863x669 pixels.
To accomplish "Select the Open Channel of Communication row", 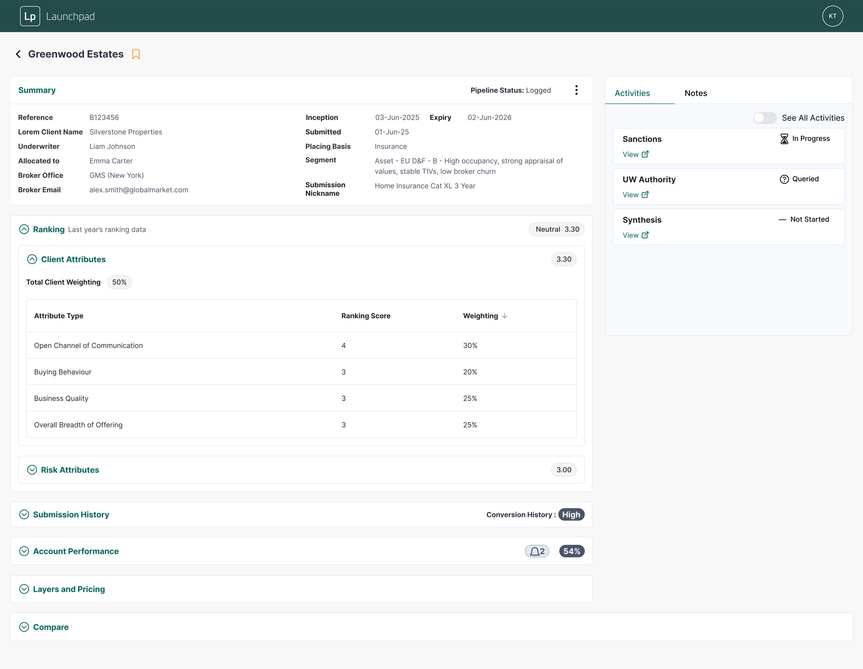I will (301, 345).
